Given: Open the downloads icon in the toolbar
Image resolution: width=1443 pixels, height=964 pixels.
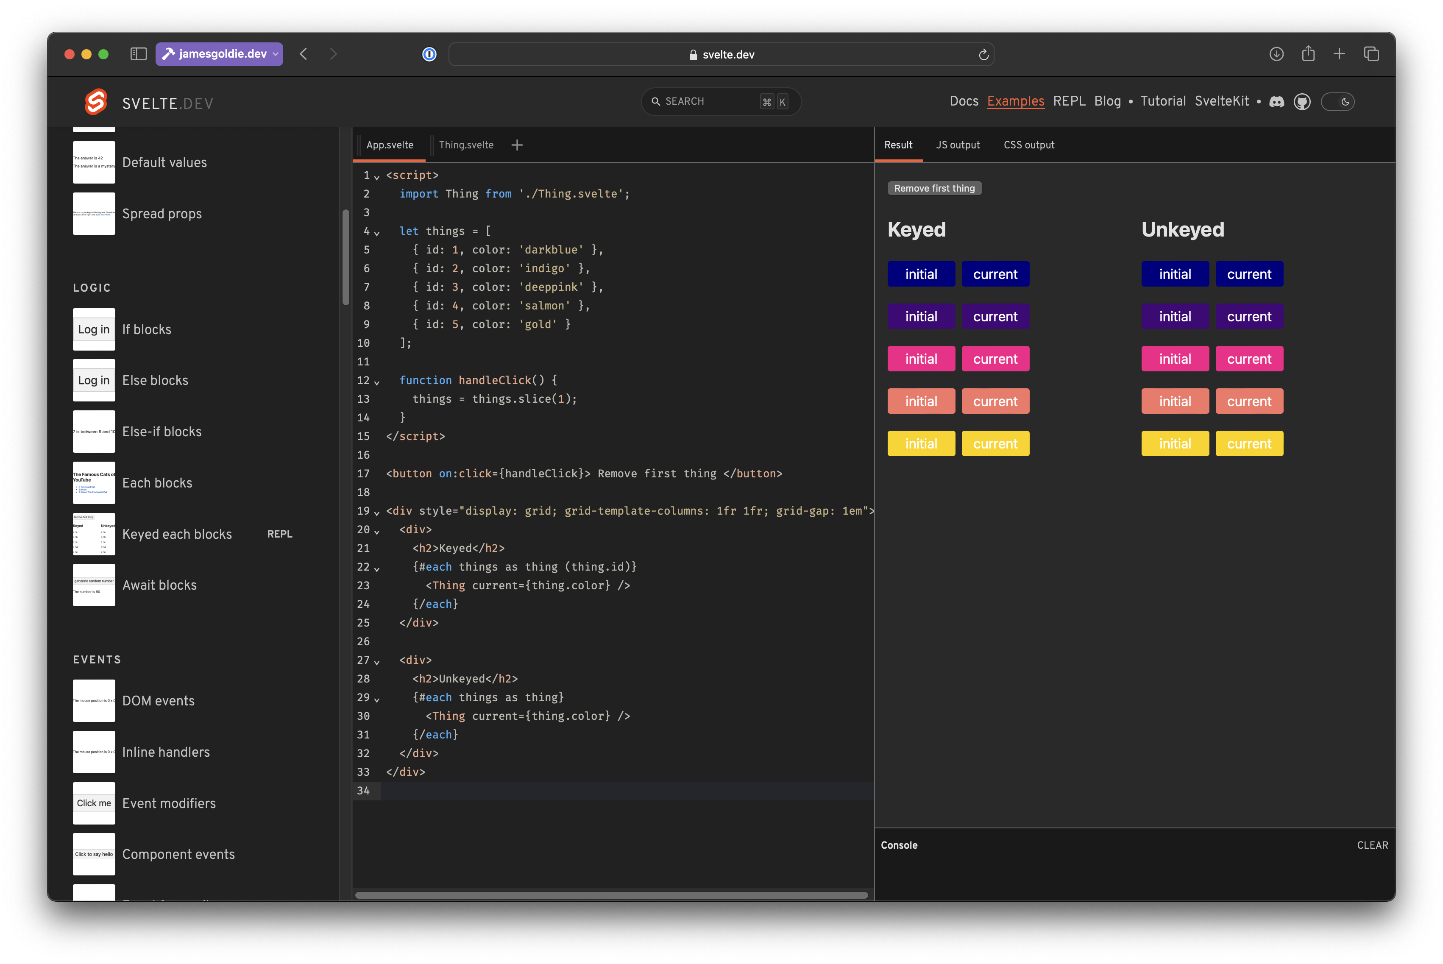Looking at the screenshot, I should [1276, 54].
